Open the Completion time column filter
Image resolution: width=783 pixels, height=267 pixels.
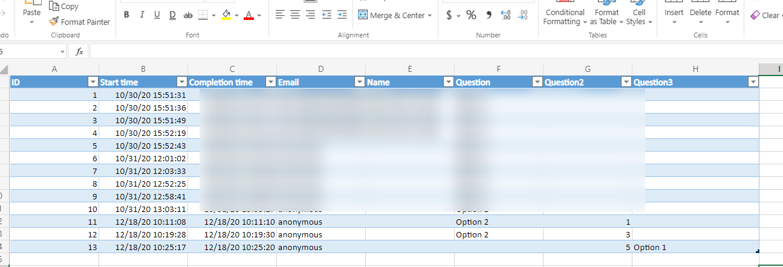pyautogui.click(x=271, y=82)
